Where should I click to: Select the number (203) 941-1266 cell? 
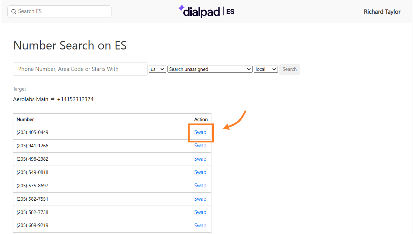point(102,146)
